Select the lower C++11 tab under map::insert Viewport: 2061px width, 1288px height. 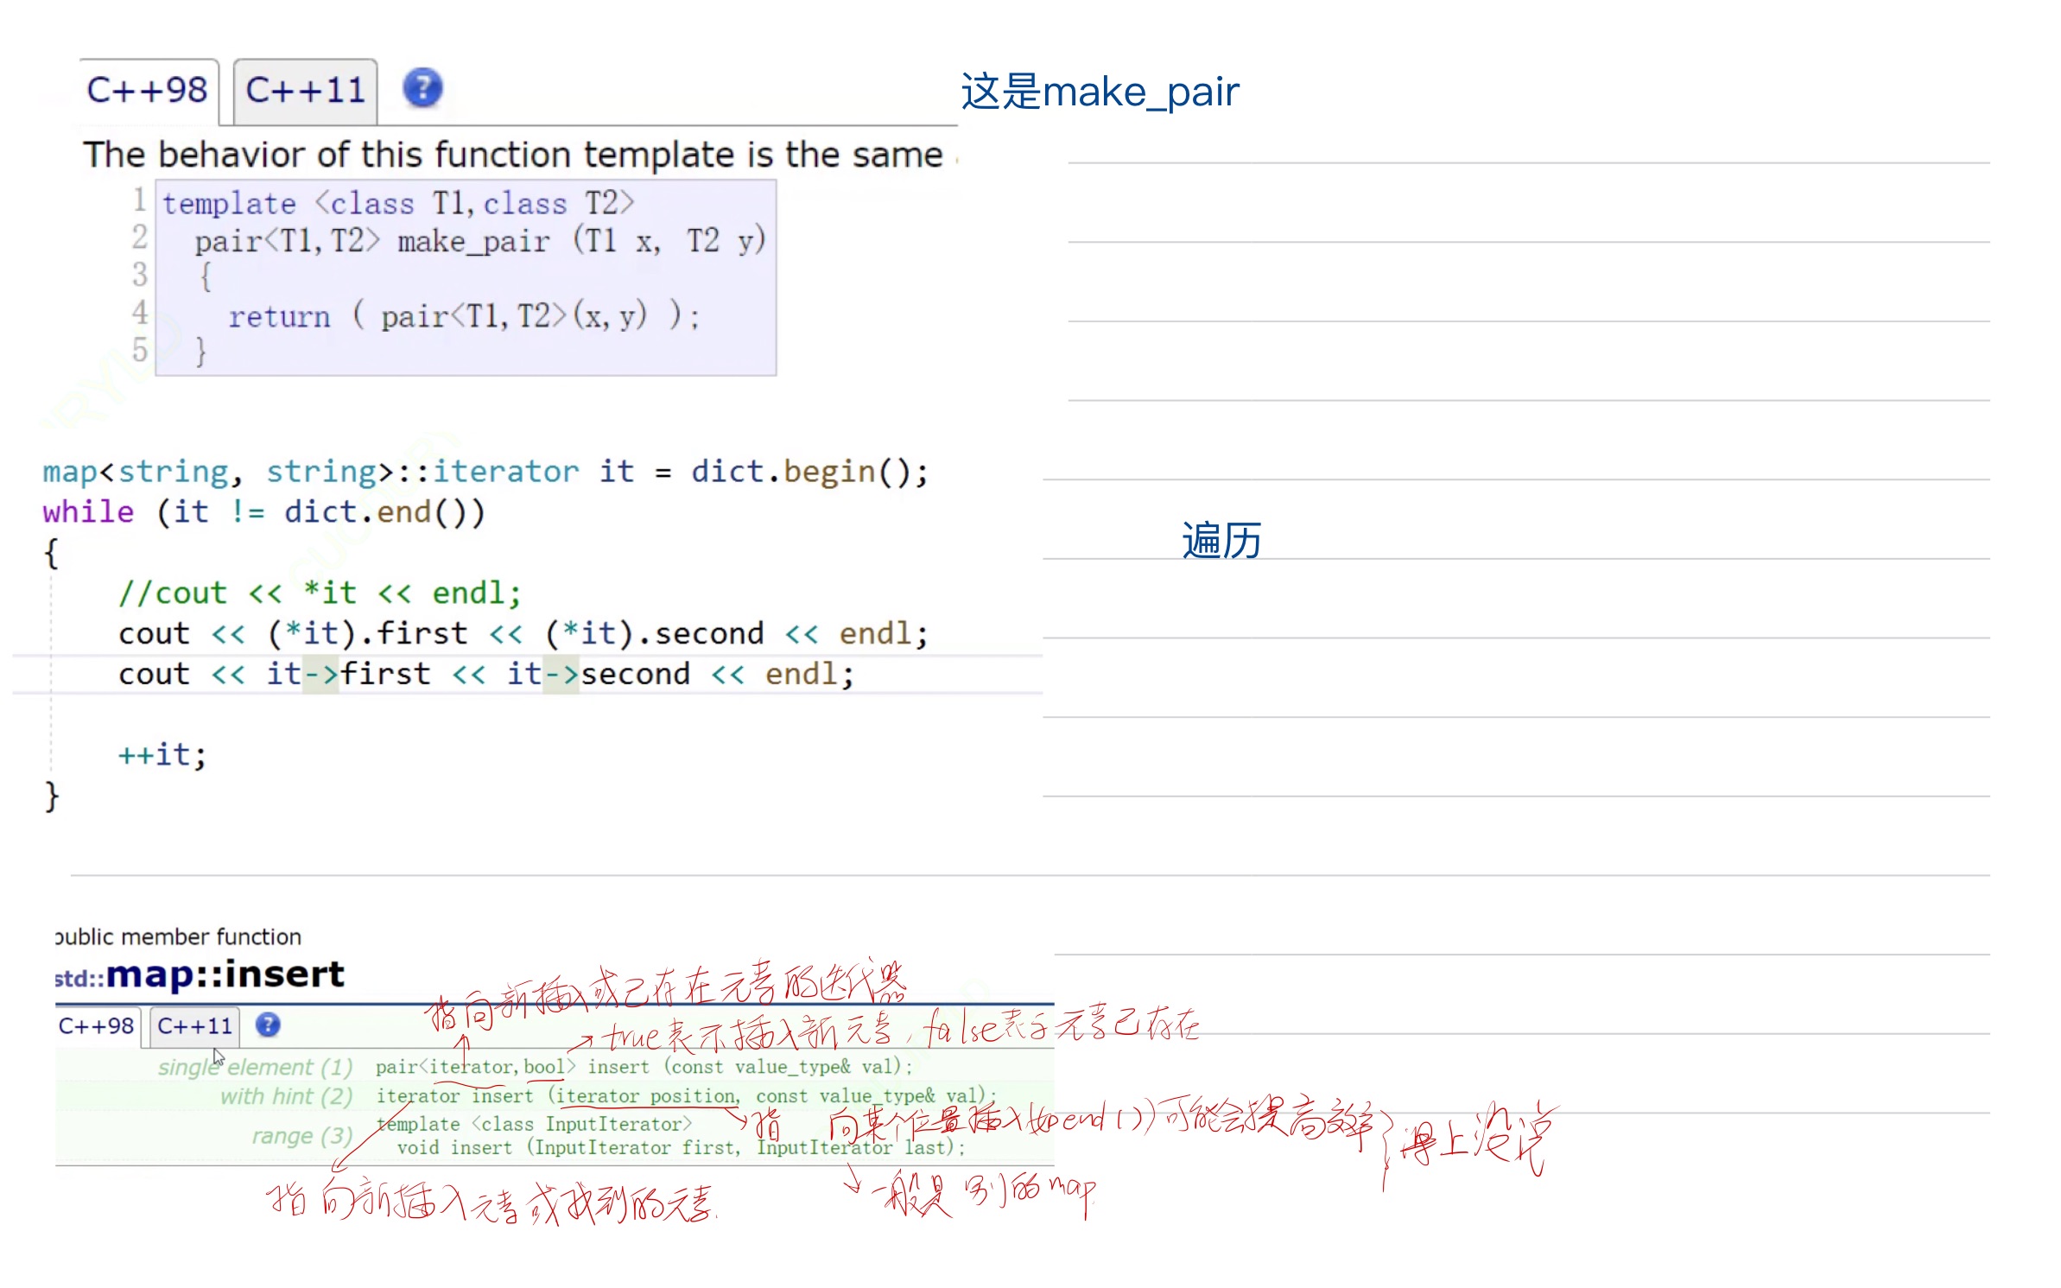194,1025
